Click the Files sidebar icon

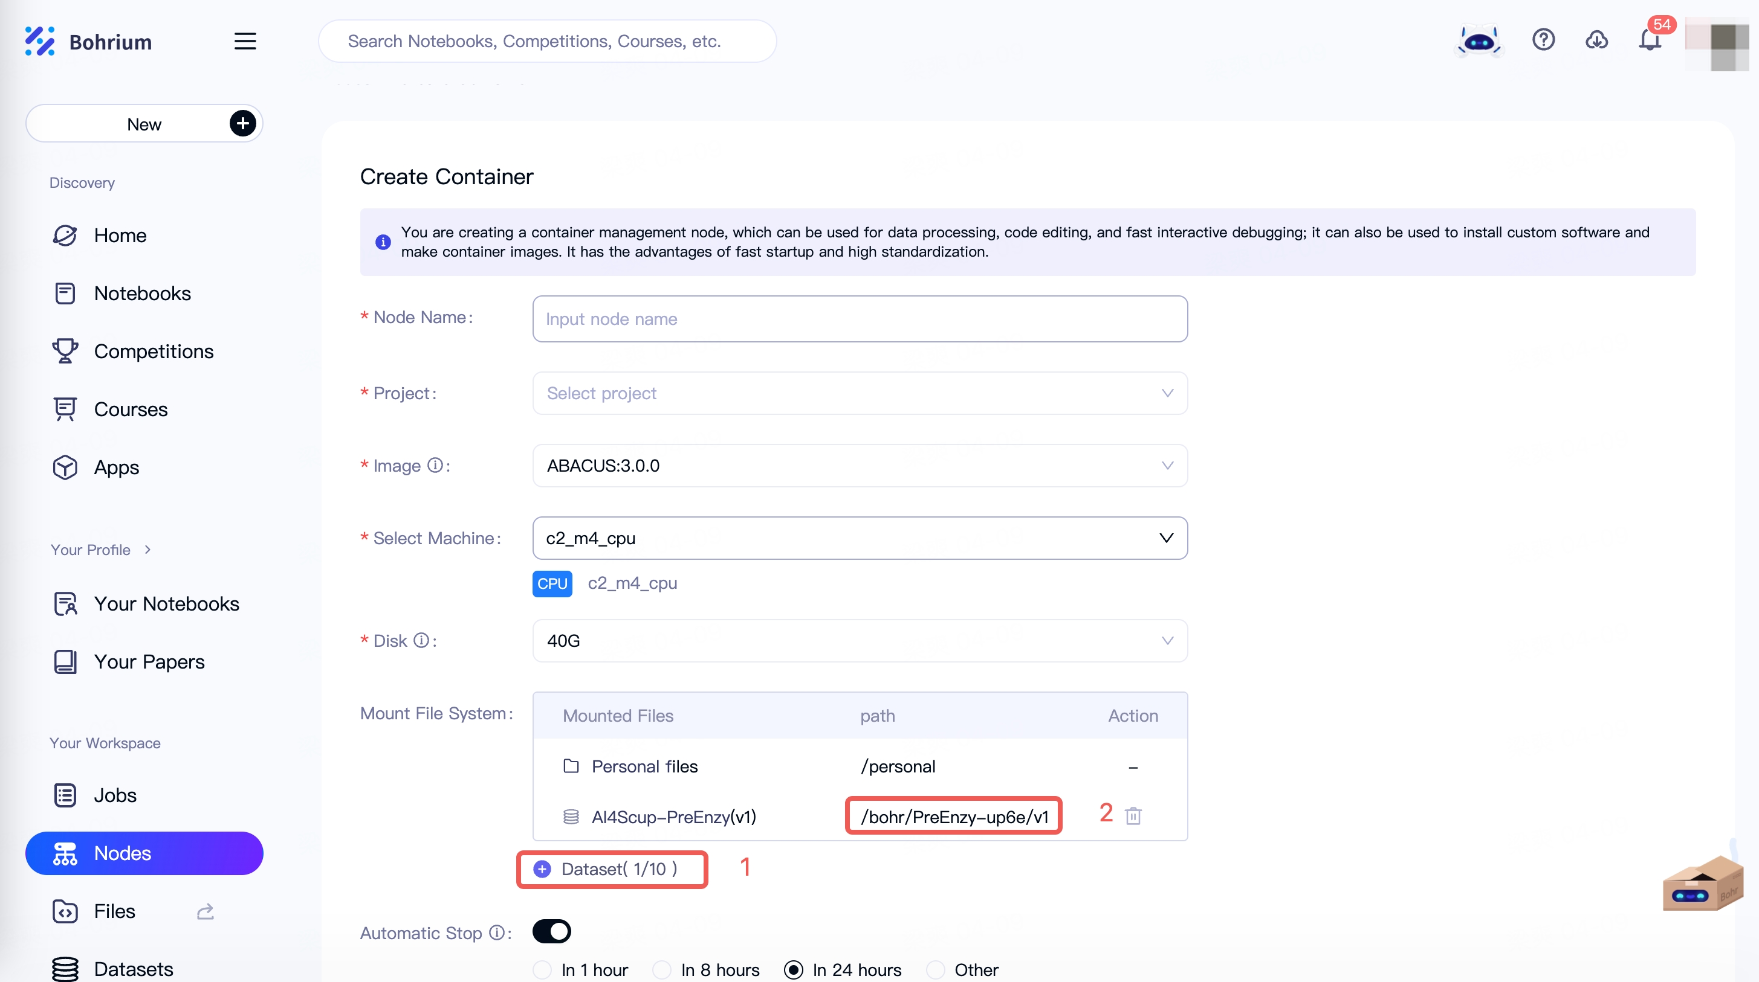pyautogui.click(x=64, y=911)
